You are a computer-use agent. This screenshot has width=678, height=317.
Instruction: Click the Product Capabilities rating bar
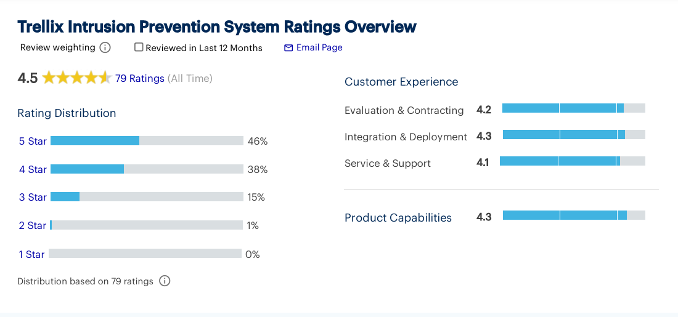click(573, 215)
